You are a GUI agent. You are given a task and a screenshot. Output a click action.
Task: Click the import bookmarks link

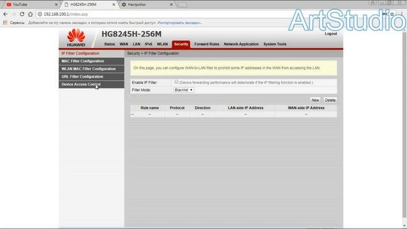click(179, 23)
